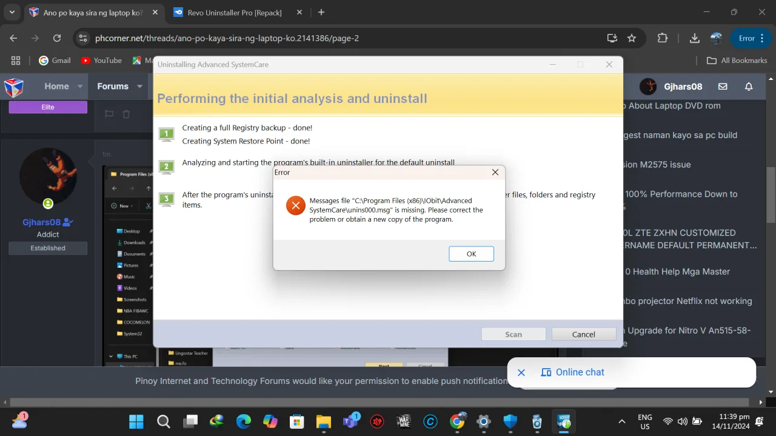
Task: Open Gjhars08 account menu in navbar
Action: 671,87
